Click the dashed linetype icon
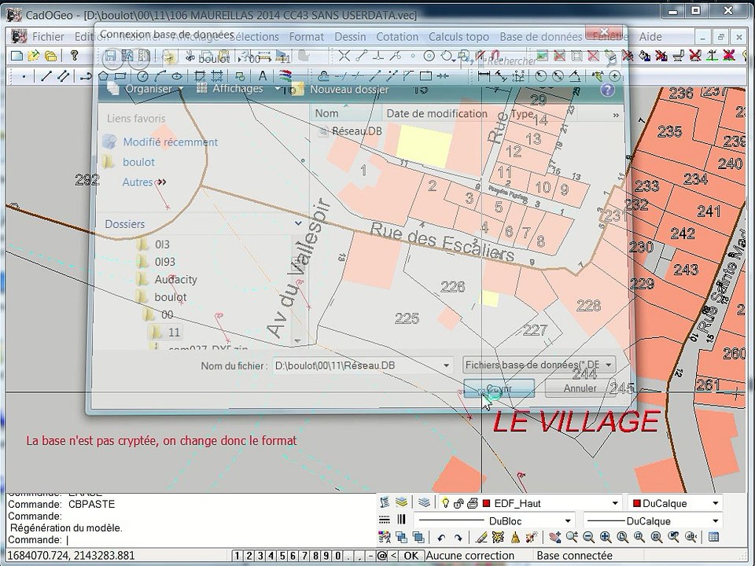The image size is (755, 566). 385,520
